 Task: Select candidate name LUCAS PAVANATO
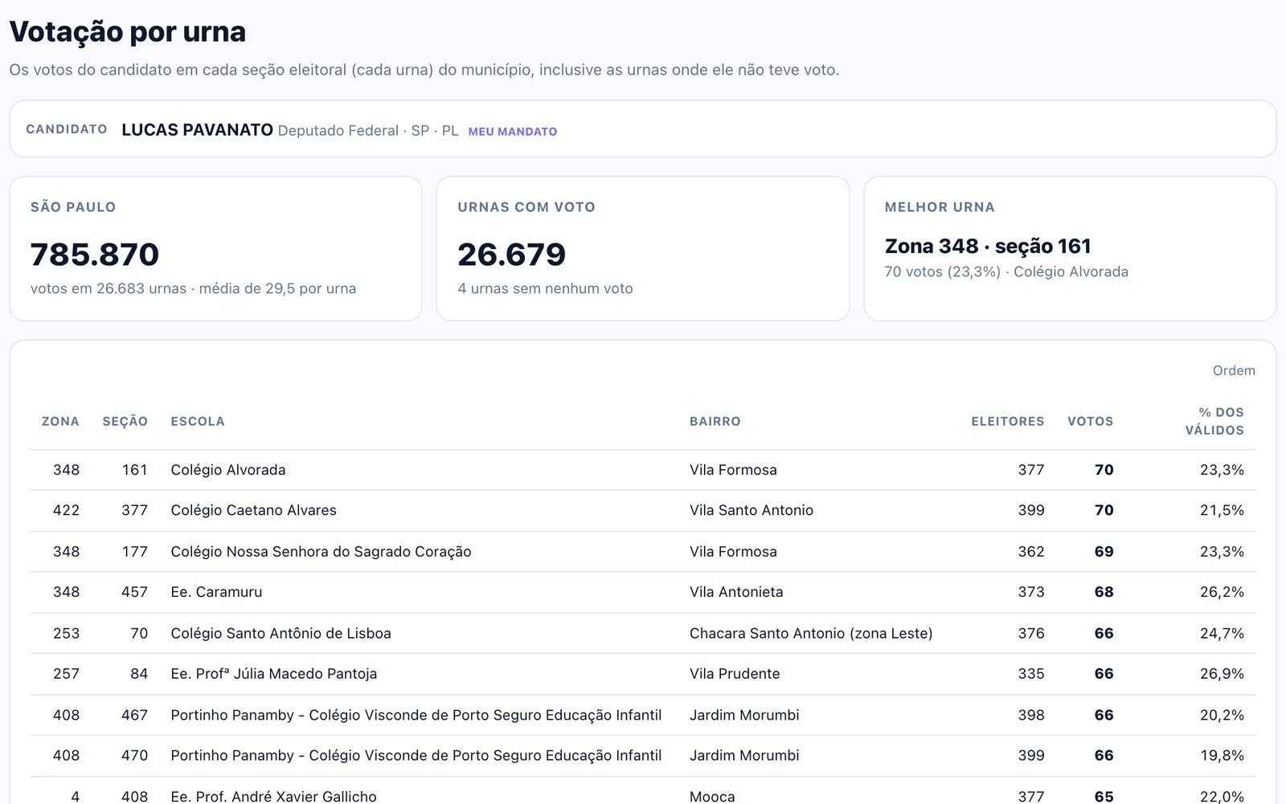click(x=197, y=130)
